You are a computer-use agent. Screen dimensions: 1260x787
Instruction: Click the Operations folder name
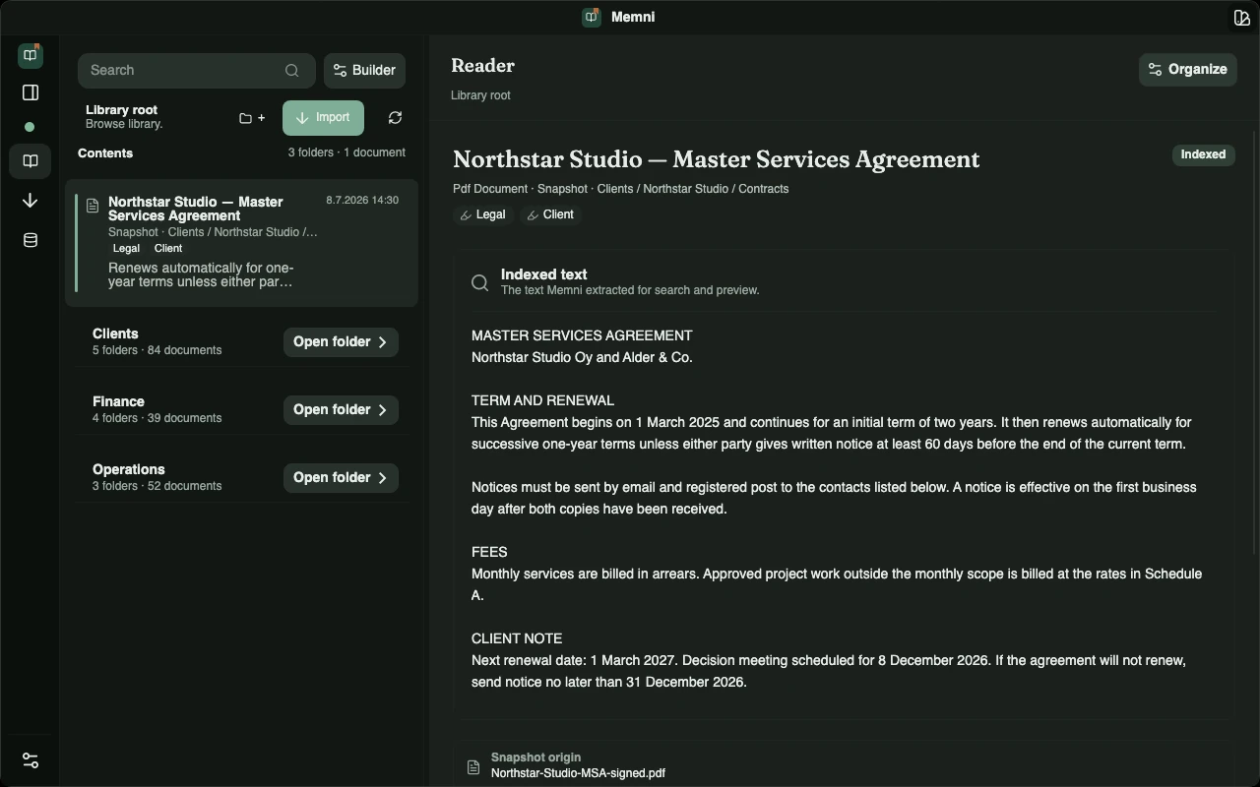[x=128, y=469]
